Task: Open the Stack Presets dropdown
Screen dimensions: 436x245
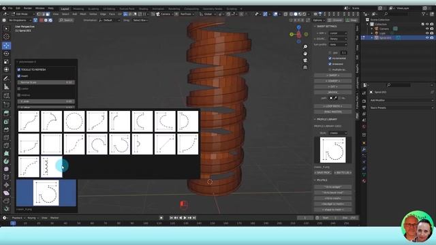Action: coord(401,108)
